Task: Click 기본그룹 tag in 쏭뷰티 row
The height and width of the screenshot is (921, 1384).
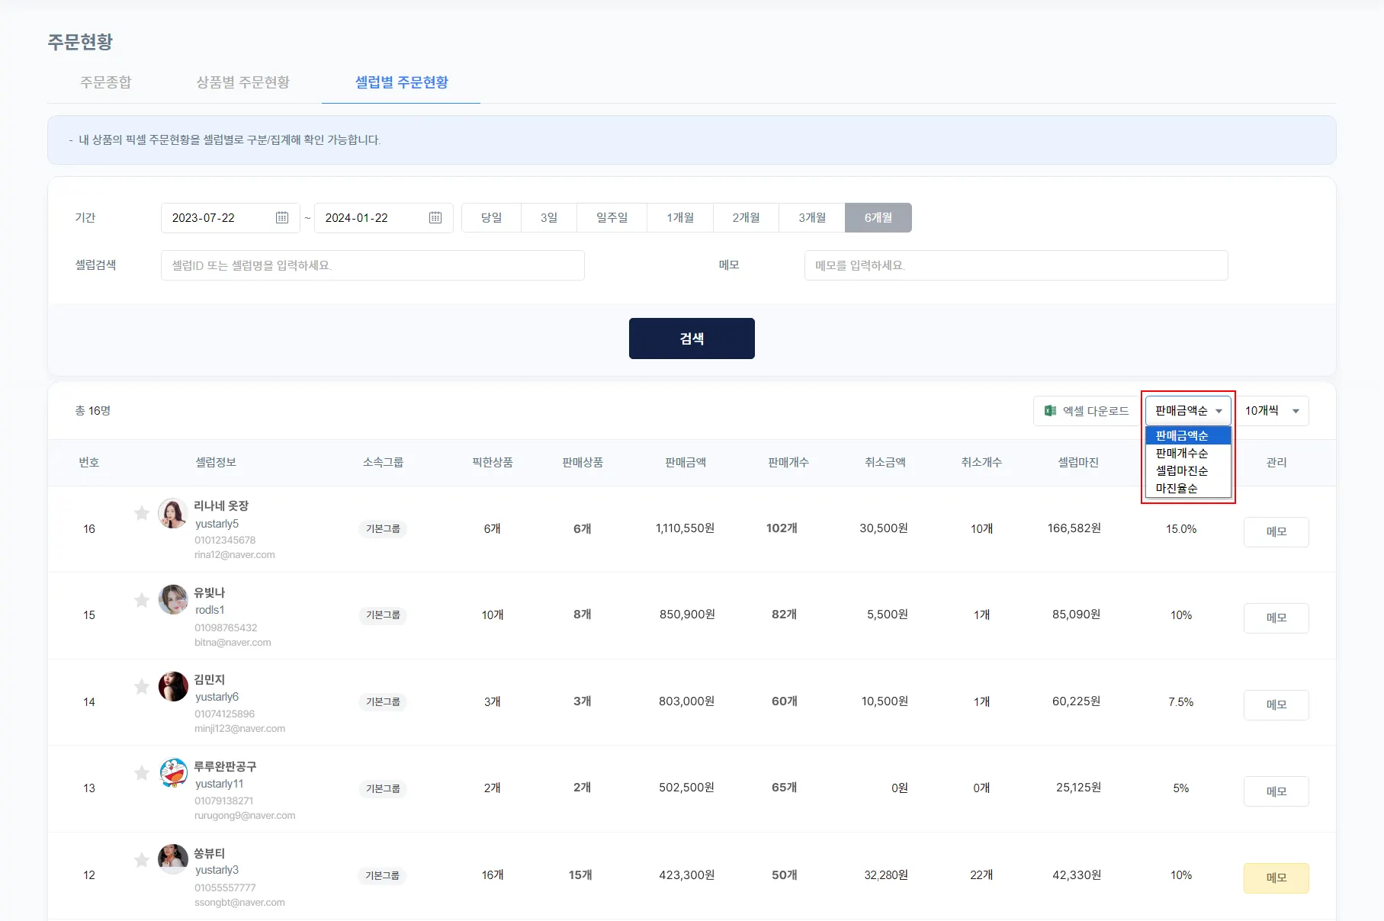Action: click(383, 875)
